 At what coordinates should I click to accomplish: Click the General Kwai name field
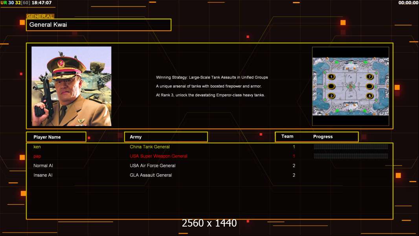pos(99,25)
